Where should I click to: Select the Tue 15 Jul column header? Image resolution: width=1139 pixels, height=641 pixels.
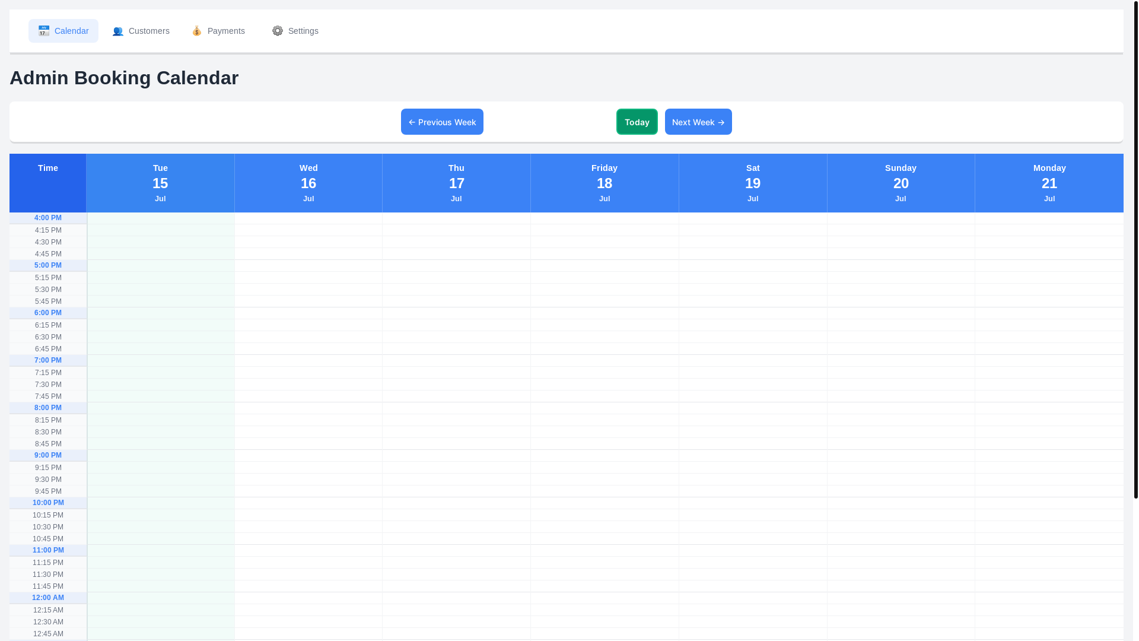(160, 183)
